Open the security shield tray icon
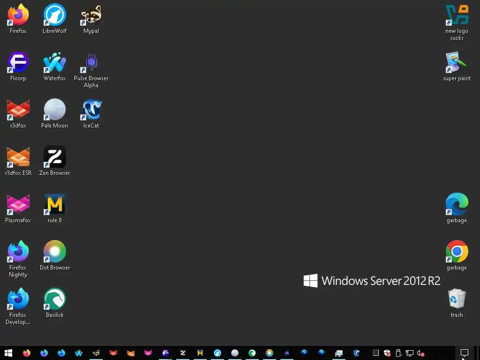 point(387,353)
